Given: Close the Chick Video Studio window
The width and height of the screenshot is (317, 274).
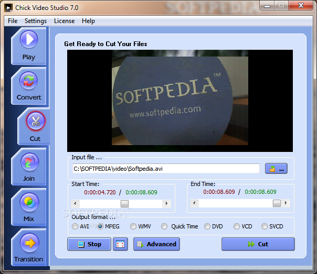Looking at the screenshot, I should pyautogui.click(x=301, y=6).
